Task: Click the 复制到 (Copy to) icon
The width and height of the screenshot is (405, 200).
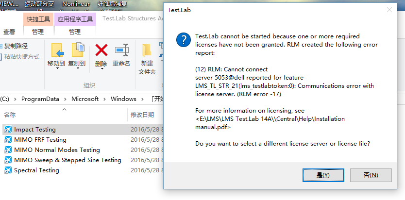Action: (x=77, y=50)
